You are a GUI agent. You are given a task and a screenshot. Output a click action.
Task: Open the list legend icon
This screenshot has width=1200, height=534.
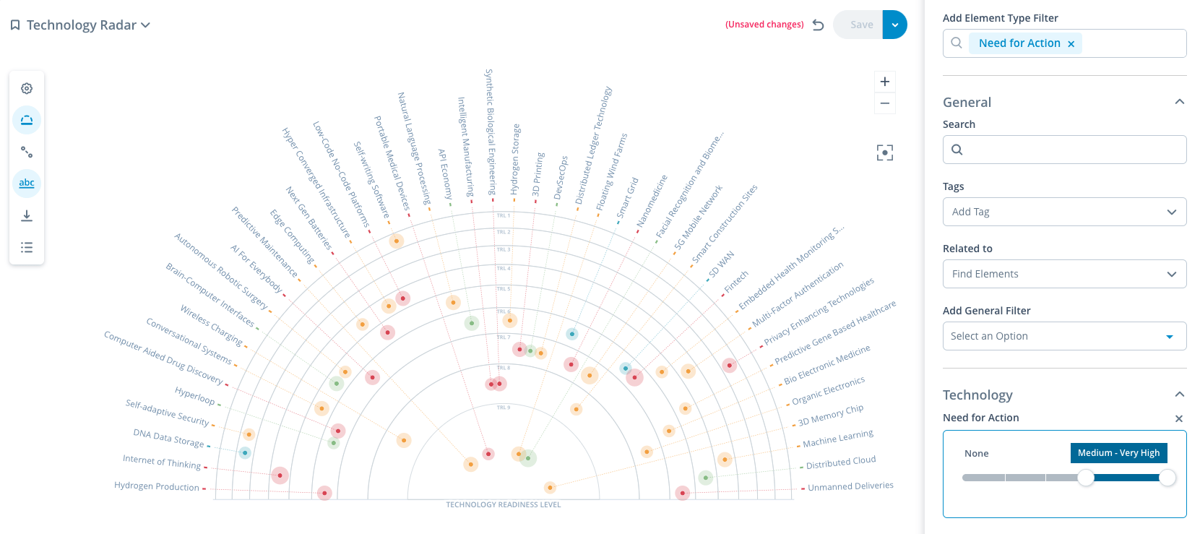tap(27, 247)
